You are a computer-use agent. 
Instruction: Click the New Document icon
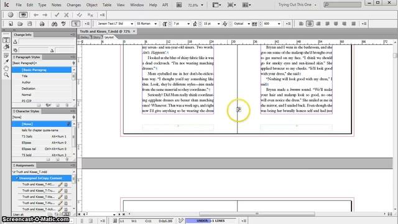click(x=11, y=24)
